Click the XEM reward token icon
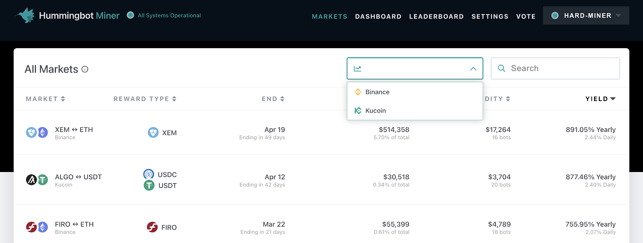This screenshot has width=643, height=243. coord(153,133)
